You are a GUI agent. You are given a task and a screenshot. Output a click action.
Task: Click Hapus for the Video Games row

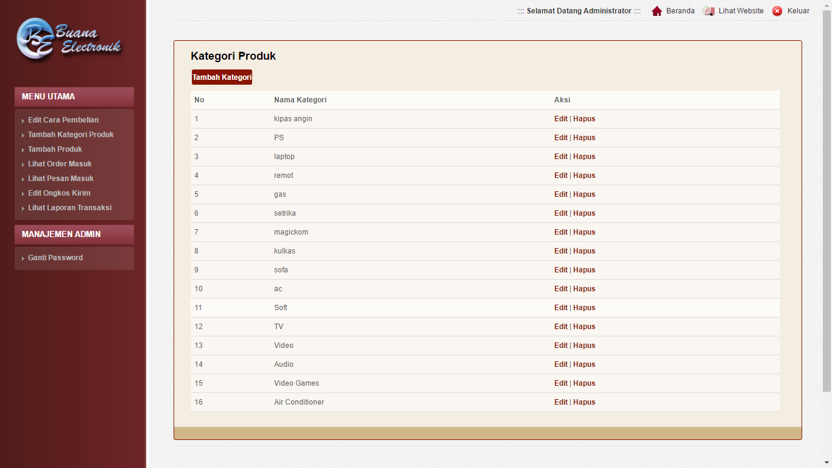point(584,383)
